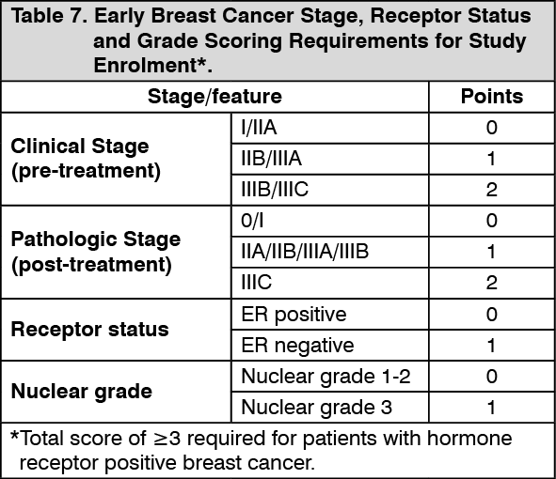Screen dimensions: 556x479
Task: Click the IIIB/IIIC stage cell
Action: tap(330, 190)
